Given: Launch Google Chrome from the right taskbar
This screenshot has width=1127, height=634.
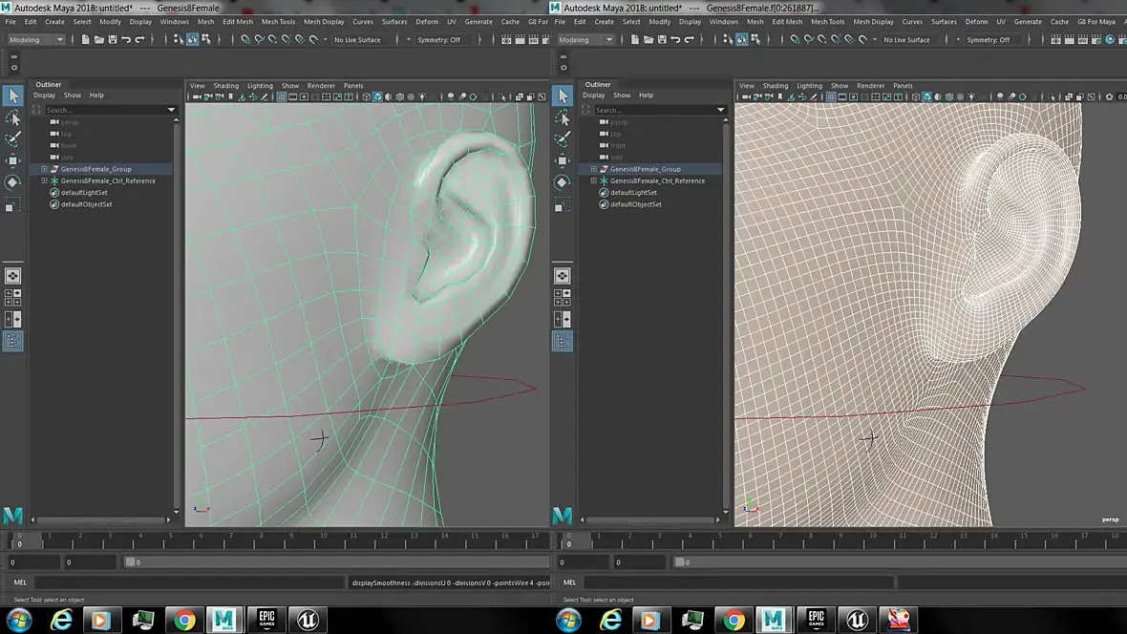Looking at the screenshot, I should tap(734, 619).
